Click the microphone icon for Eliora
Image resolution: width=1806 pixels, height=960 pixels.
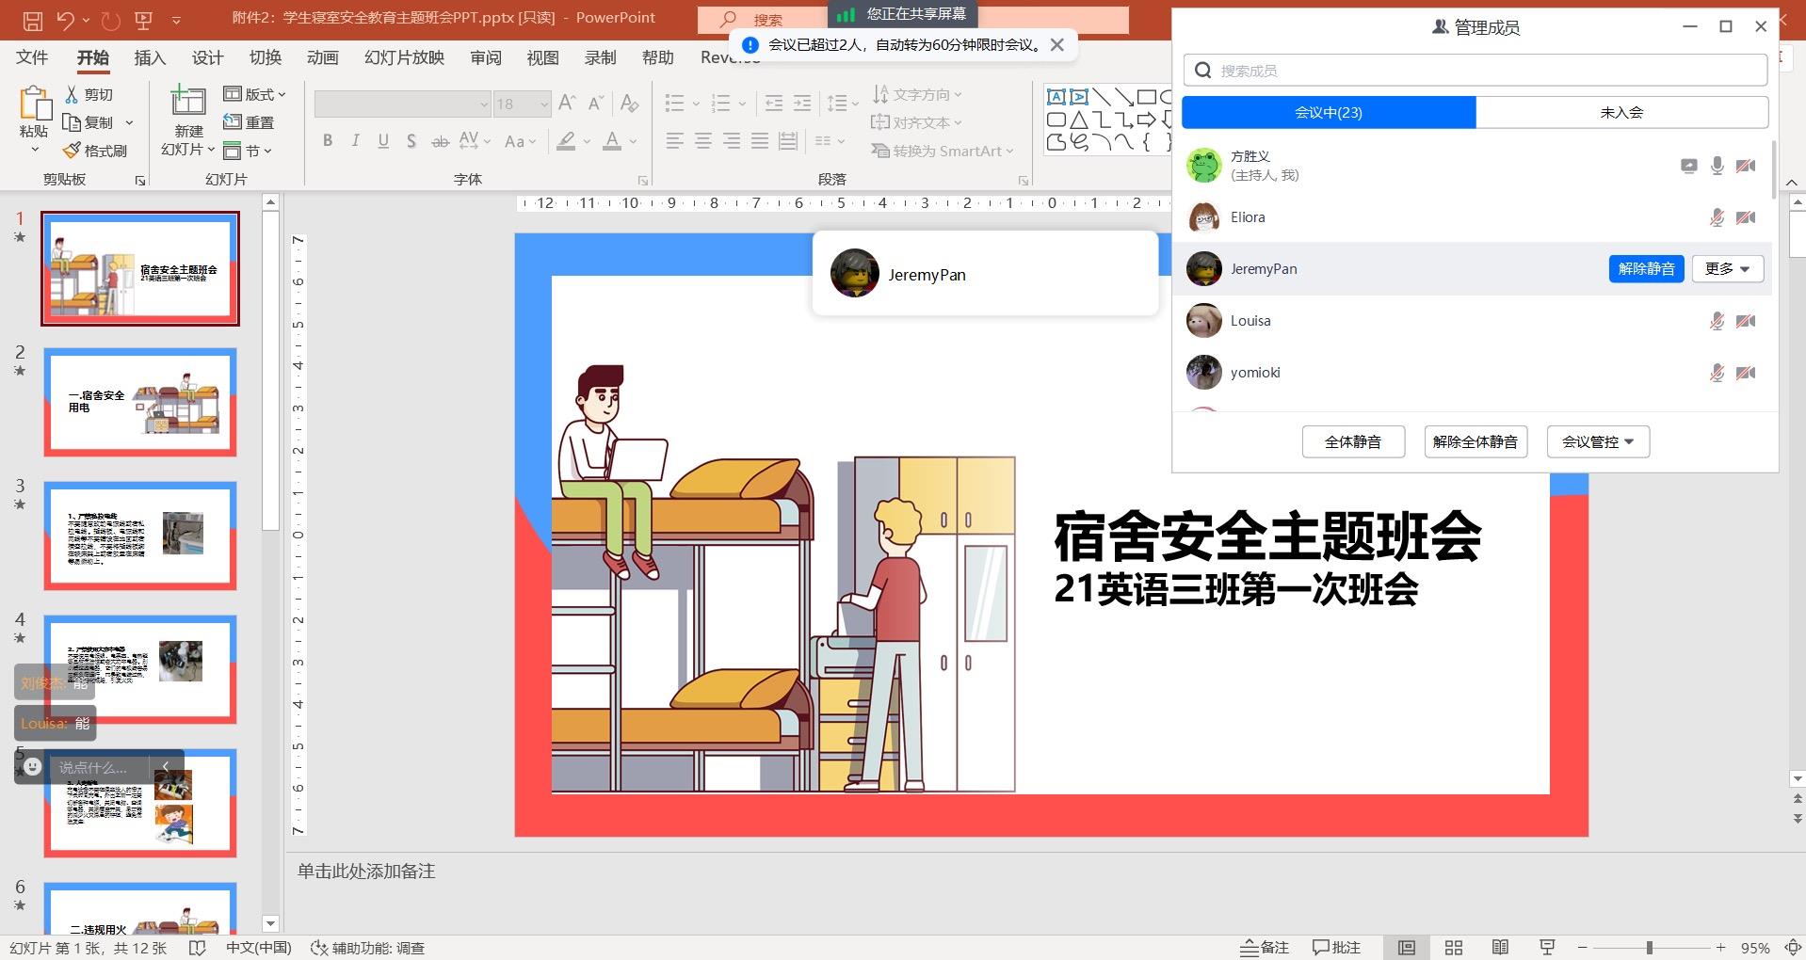[1717, 217]
